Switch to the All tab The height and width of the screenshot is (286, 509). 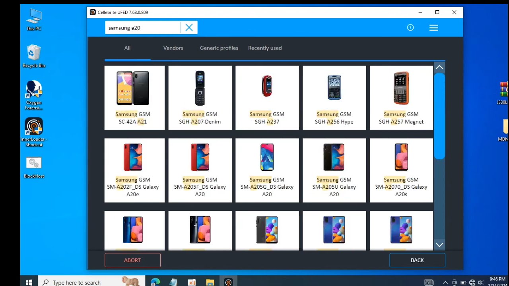point(127,48)
